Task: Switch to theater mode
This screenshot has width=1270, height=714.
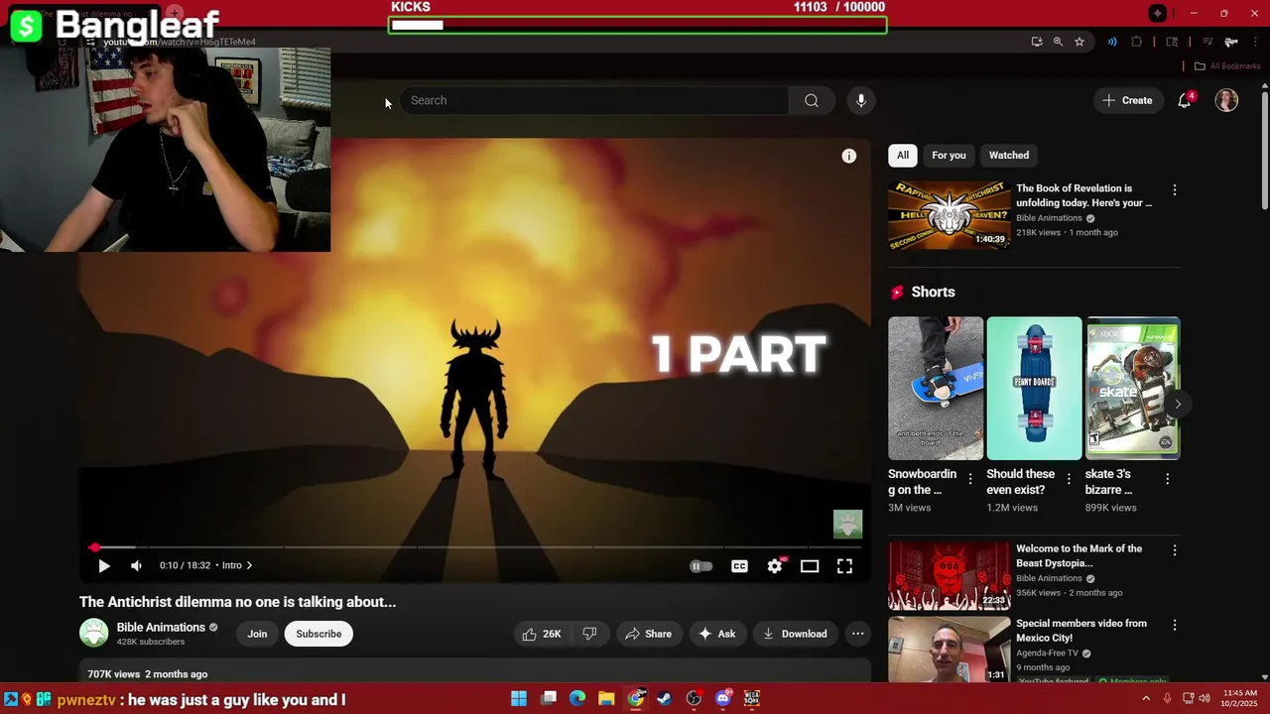Action: [810, 566]
